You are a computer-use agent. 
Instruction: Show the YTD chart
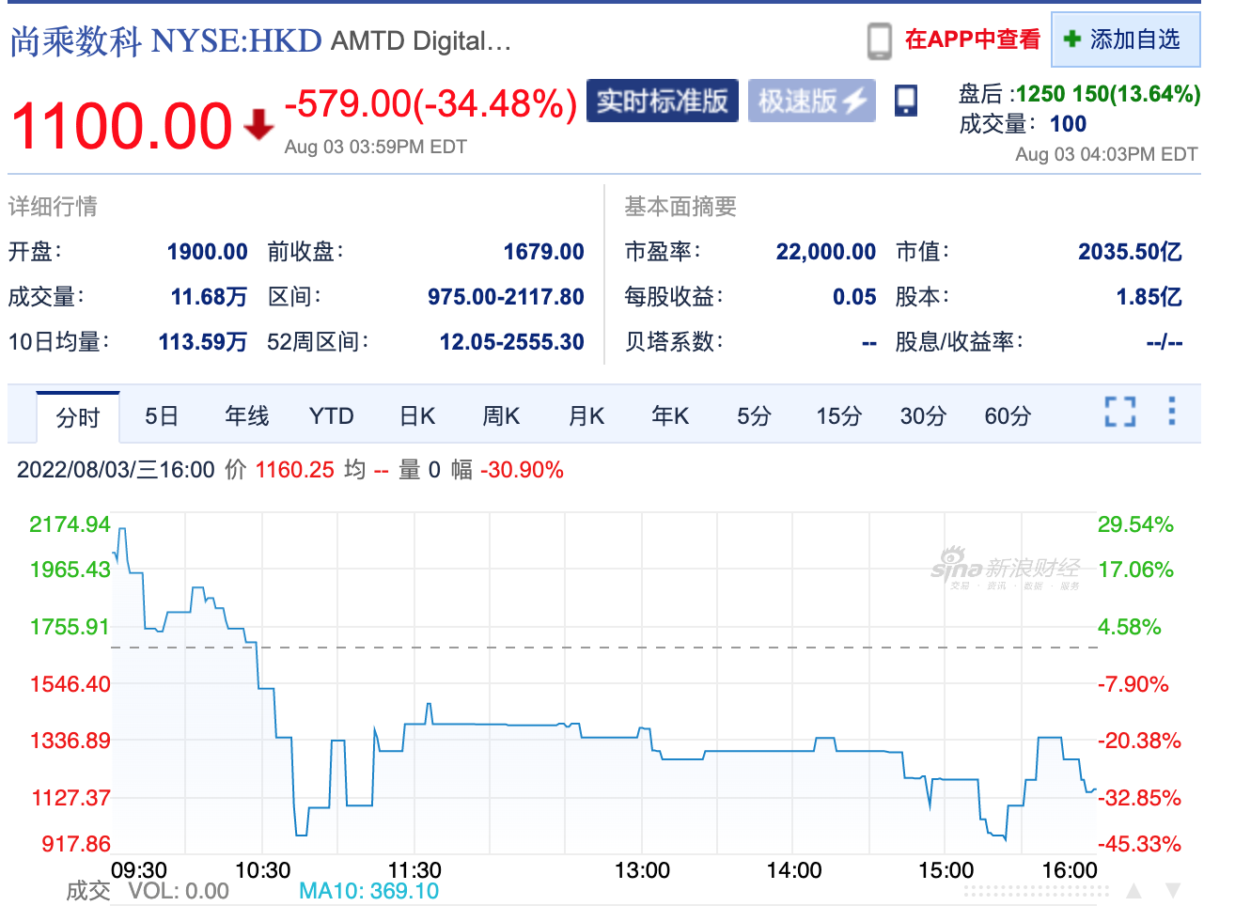pyautogui.click(x=331, y=416)
